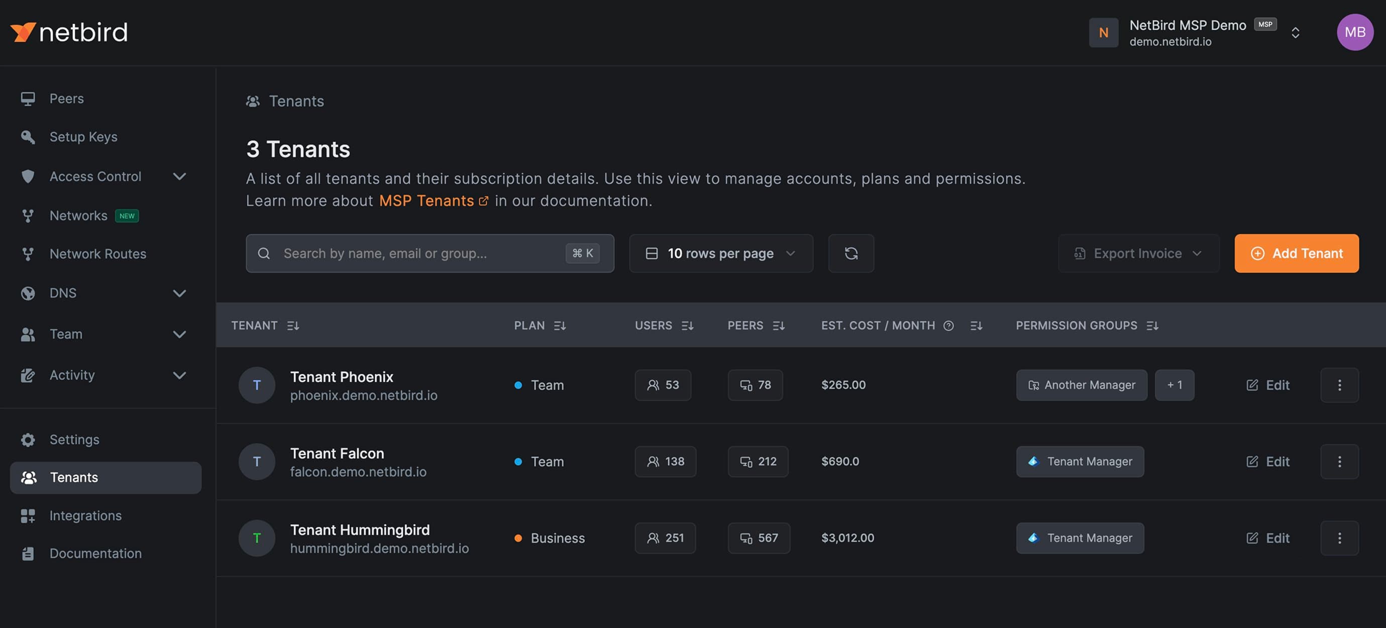Open three-dot menu for Tenant Phoenix
Image resolution: width=1386 pixels, height=628 pixels.
coord(1339,385)
